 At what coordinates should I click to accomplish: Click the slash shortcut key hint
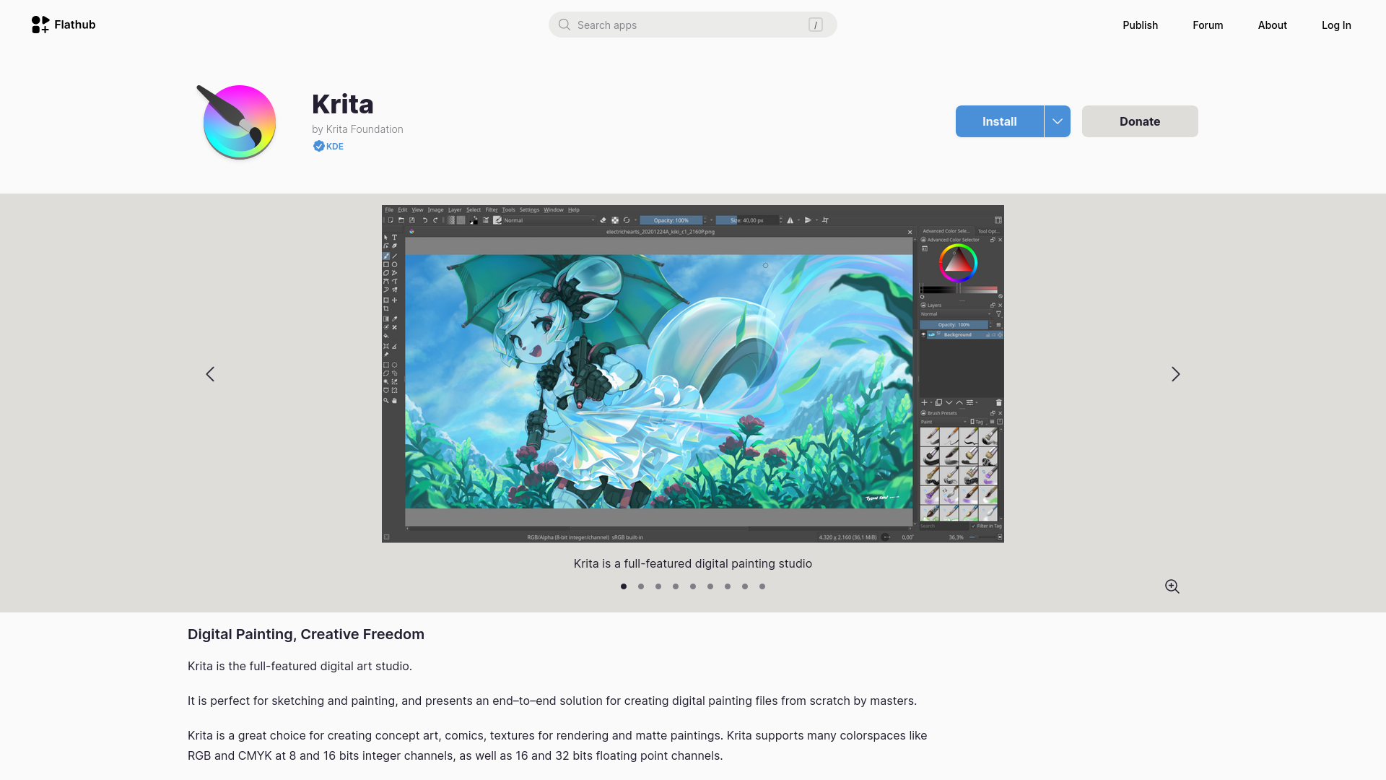coord(816,25)
